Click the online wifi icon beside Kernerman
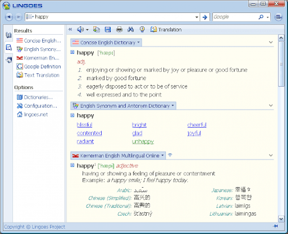Viewport: 288px width, 234px height. (170, 155)
